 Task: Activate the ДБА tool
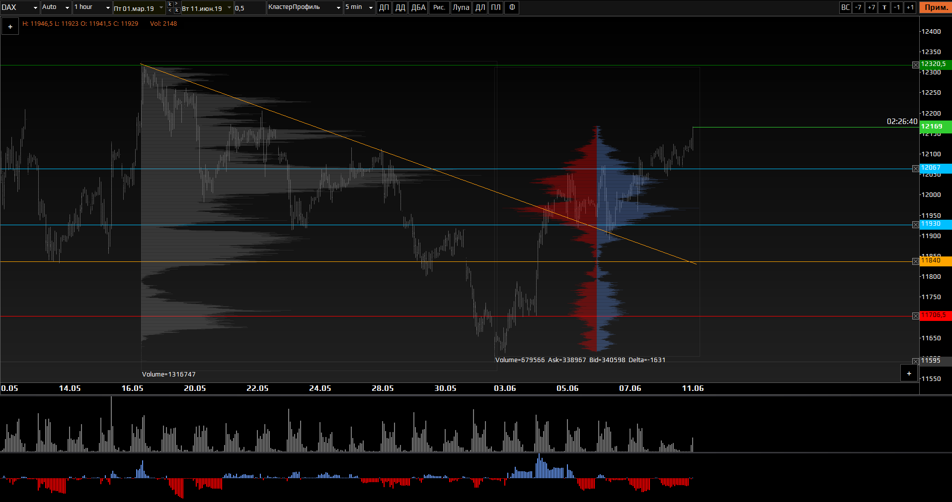(418, 7)
